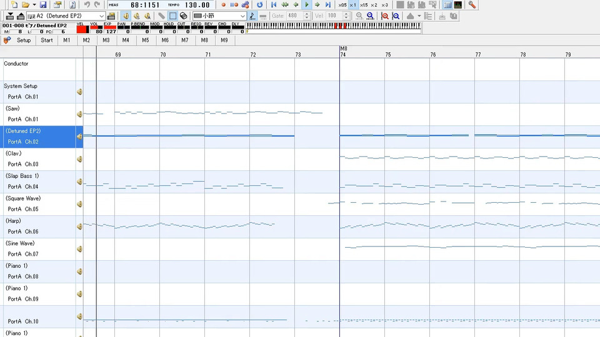Redo the last undone edit
This screenshot has width=600, height=337.
[x=97, y=5]
